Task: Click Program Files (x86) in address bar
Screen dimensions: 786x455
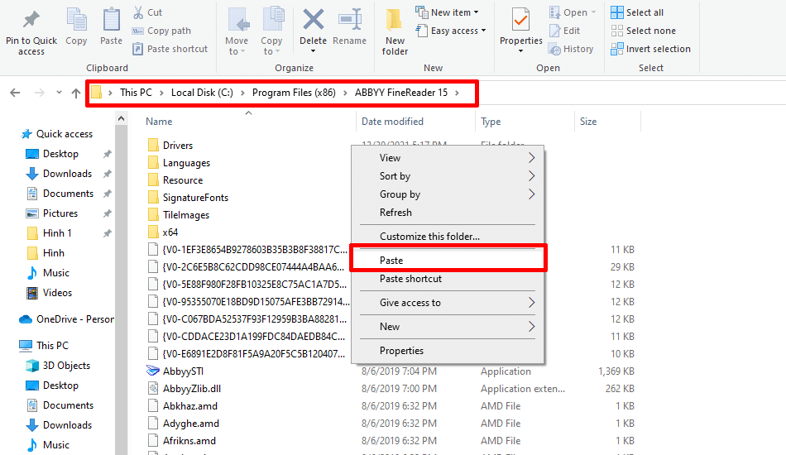Action: 294,93
